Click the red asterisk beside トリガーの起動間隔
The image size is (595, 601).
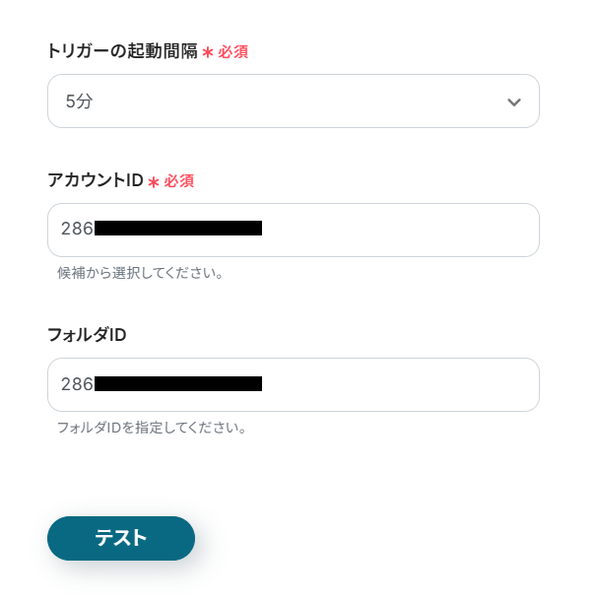(208, 52)
